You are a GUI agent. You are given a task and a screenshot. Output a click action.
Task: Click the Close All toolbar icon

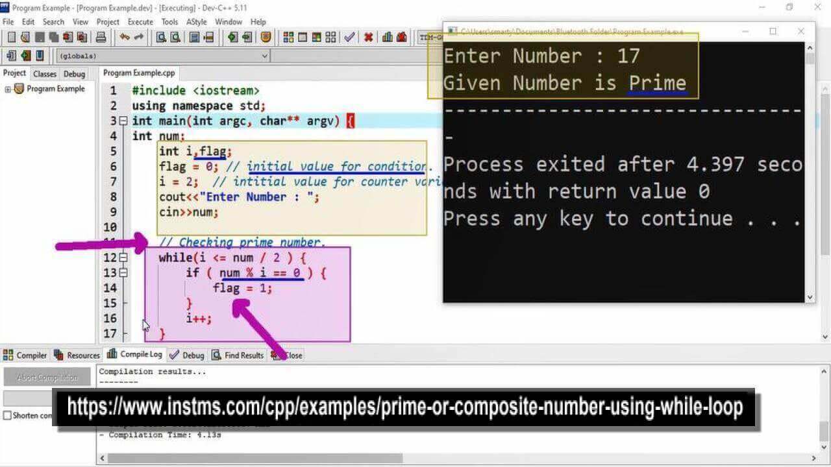point(82,37)
